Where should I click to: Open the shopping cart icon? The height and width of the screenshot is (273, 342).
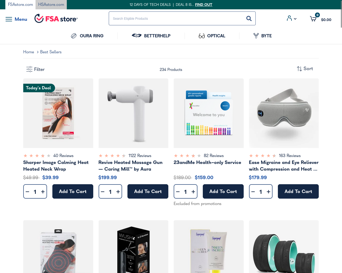(313, 19)
